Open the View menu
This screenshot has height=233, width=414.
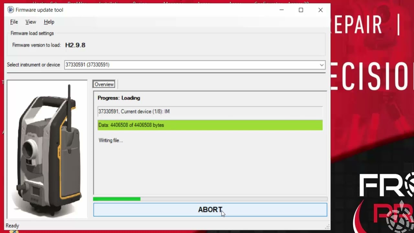(31, 22)
